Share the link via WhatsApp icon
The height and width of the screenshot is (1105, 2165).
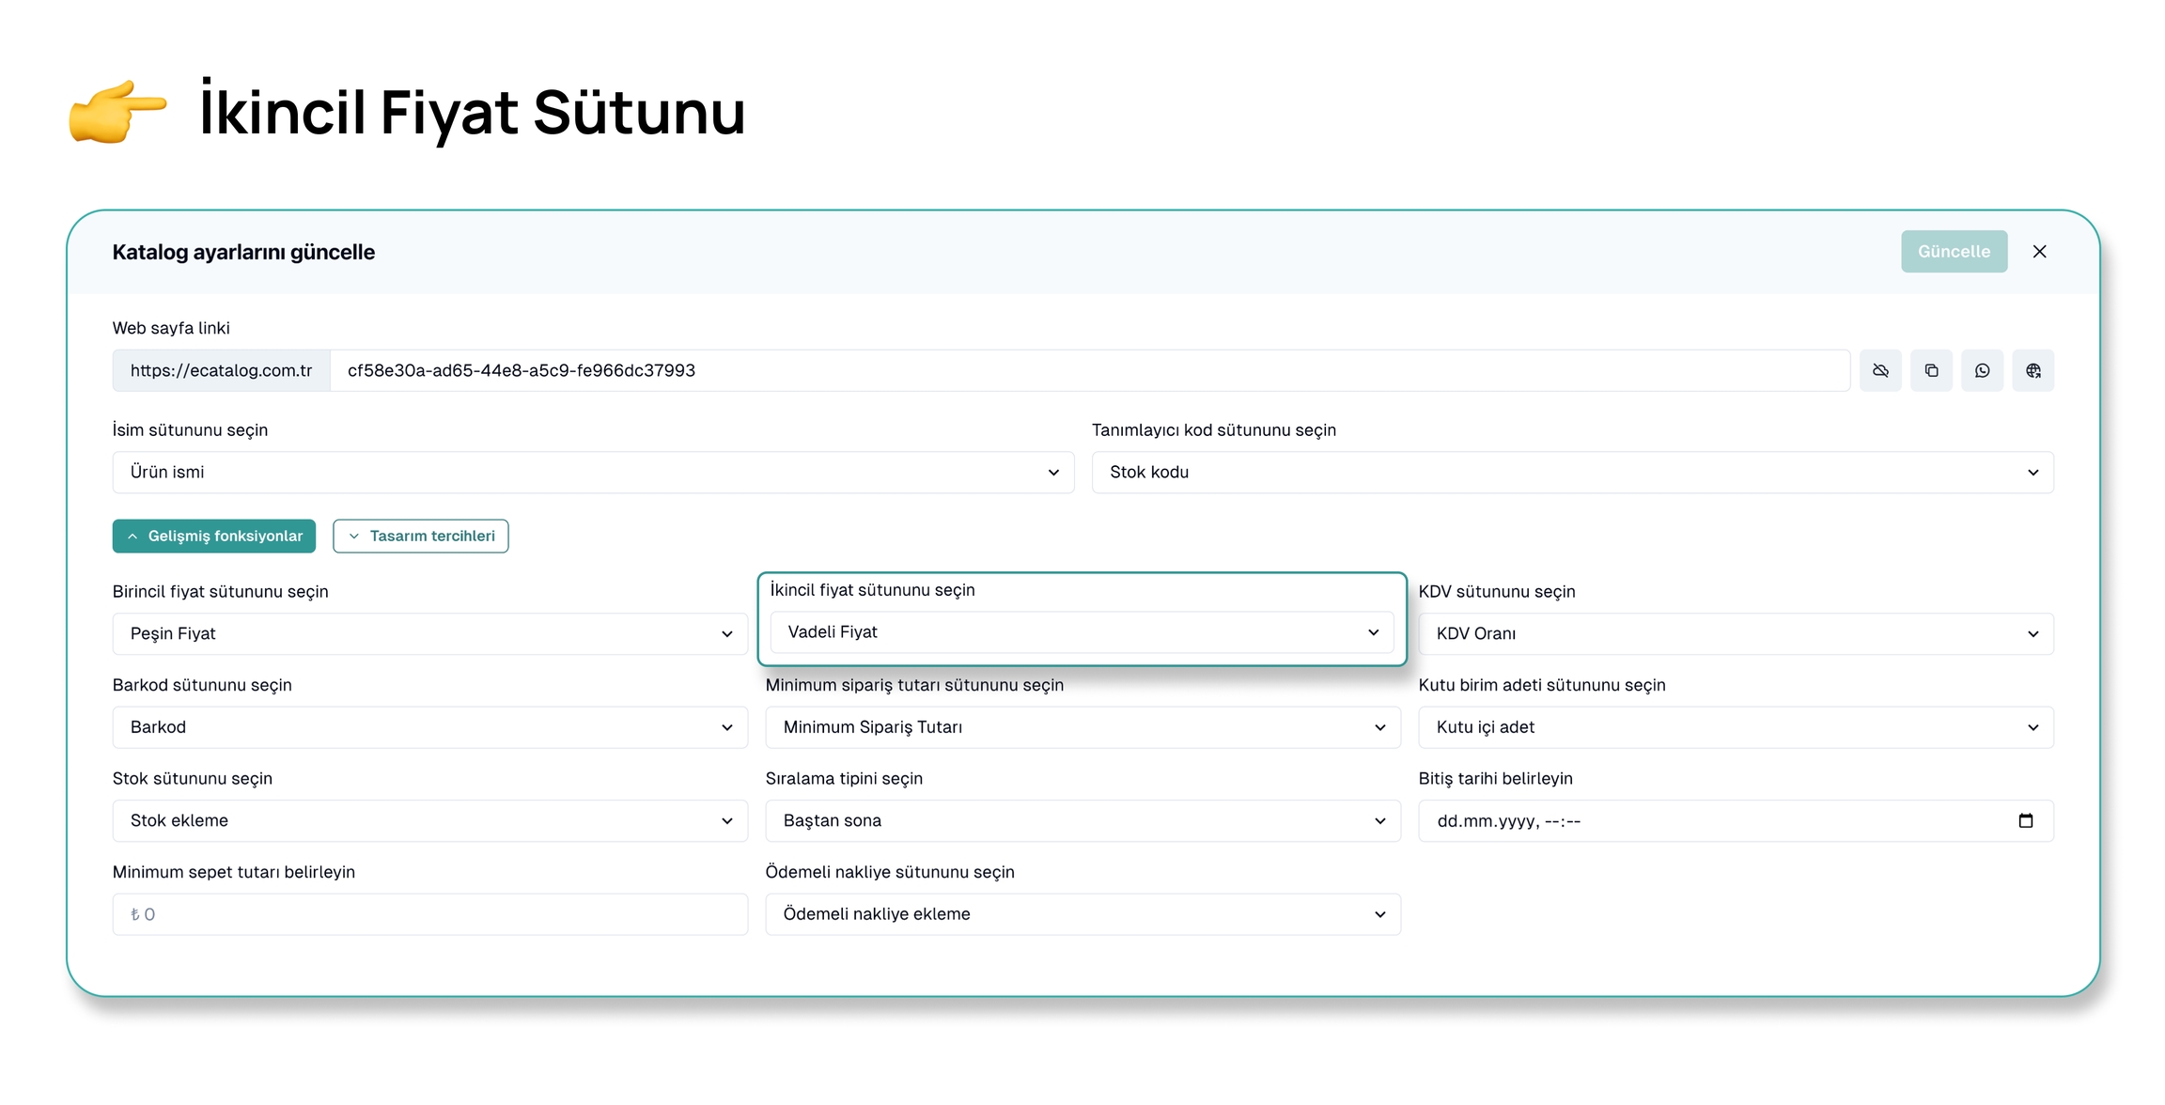[x=1982, y=370]
